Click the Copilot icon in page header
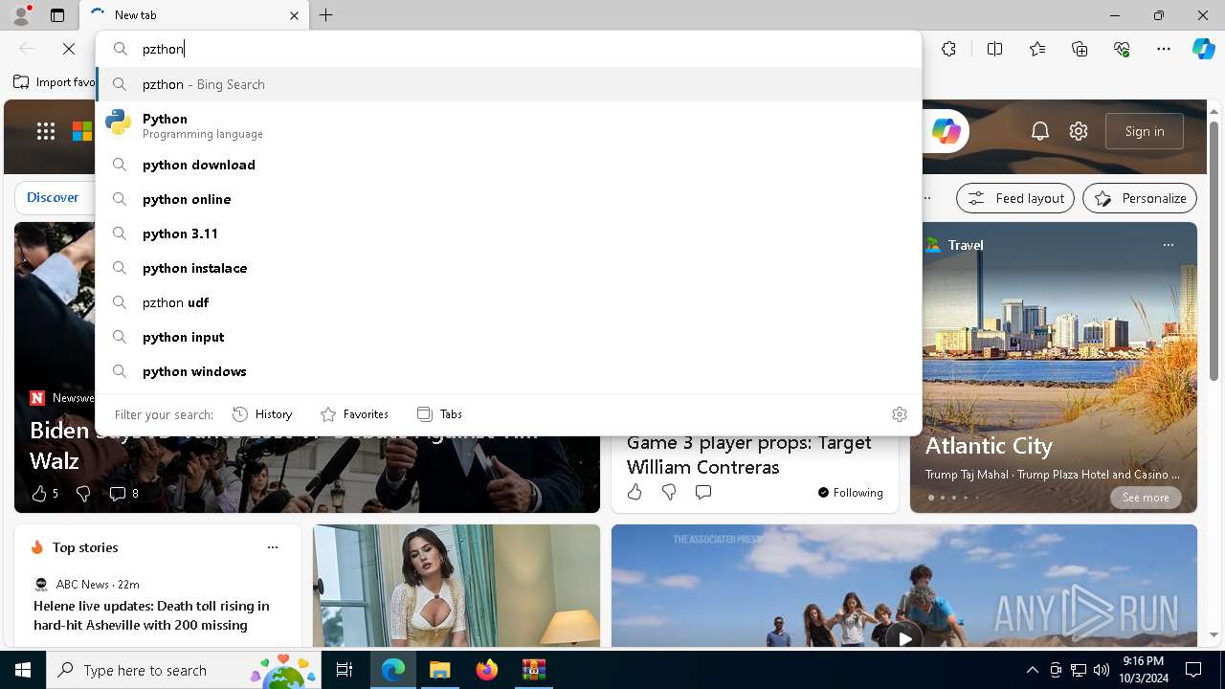 [946, 131]
